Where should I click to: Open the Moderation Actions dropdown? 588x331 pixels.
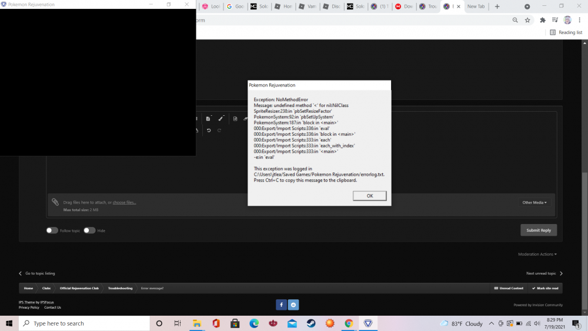(x=537, y=254)
